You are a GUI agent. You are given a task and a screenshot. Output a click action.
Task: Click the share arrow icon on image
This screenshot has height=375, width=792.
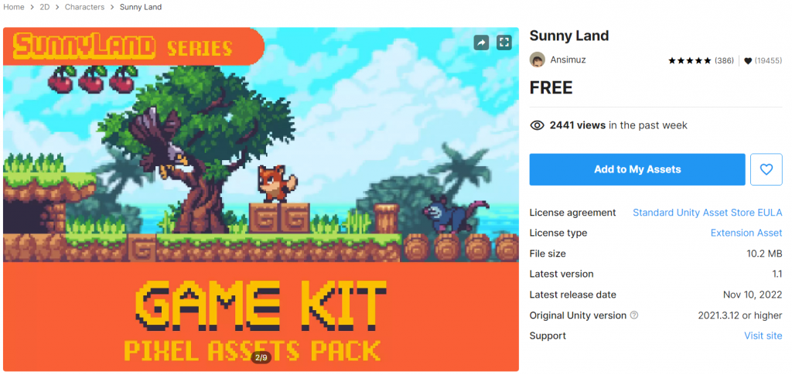click(x=481, y=43)
